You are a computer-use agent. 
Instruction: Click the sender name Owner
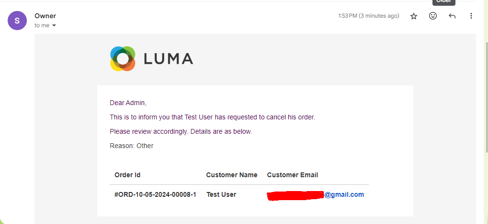point(45,16)
